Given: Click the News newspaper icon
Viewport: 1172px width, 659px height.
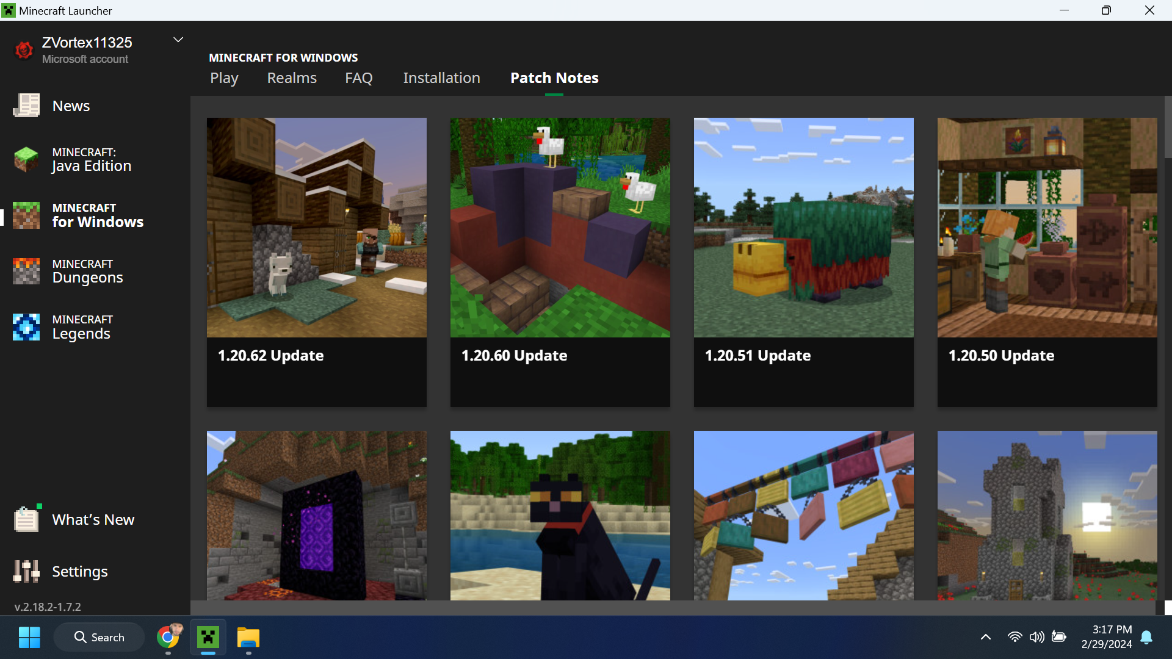Looking at the screenshot, I should pyautogui.click(x=26, y=106).
